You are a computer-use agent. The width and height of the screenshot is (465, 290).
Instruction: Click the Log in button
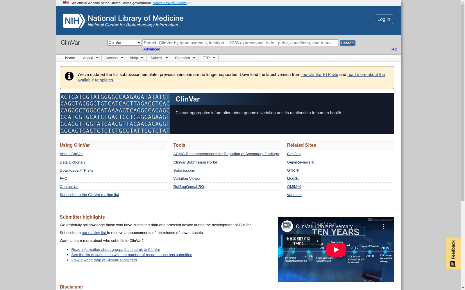384,19
